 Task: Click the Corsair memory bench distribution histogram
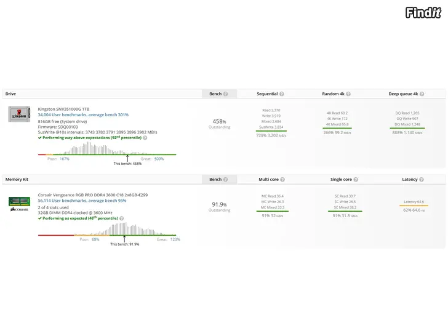(107, 229)
